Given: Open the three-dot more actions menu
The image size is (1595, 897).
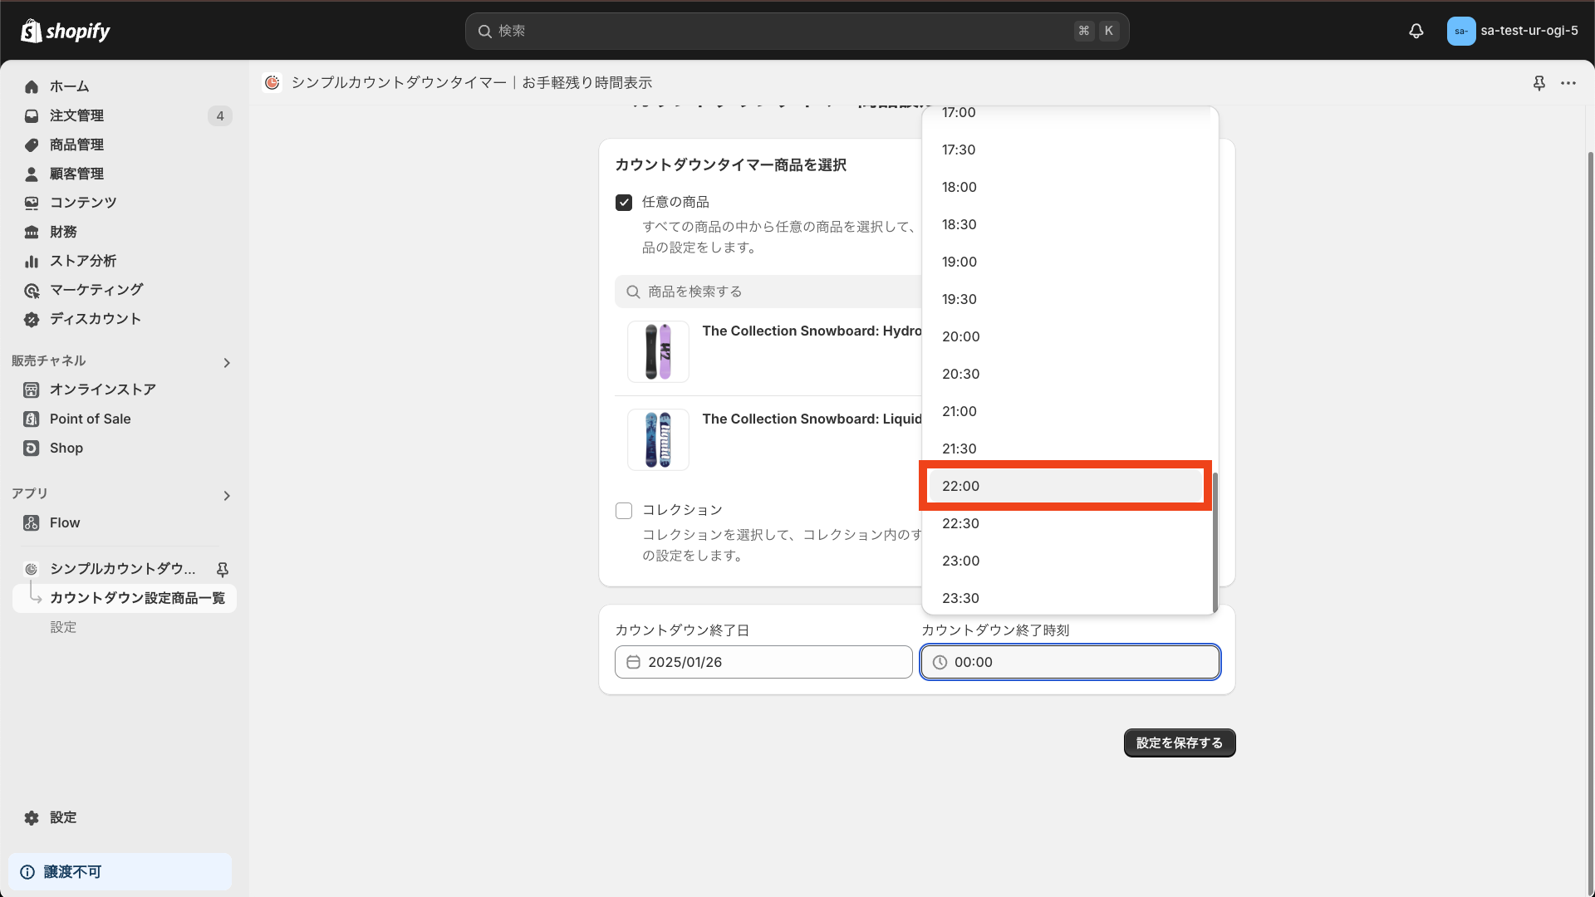Looking at the screenshot, I should pos(1568,83).
